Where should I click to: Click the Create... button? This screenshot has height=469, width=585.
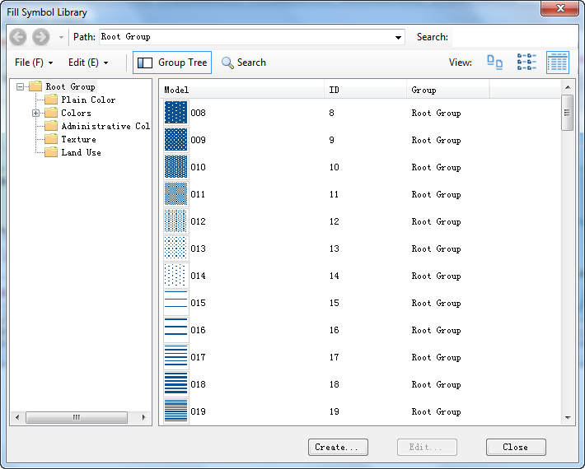[x=338, y=447]
